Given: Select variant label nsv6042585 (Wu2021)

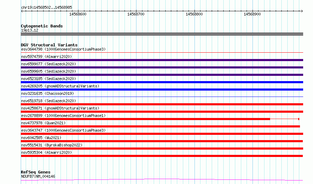Looking at the screenshot, I should point(41,138).
